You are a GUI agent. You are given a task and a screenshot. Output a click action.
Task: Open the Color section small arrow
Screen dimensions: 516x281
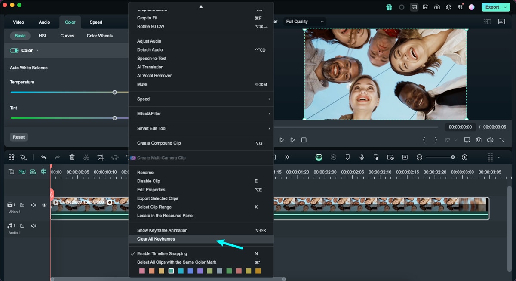coord(37,51)
